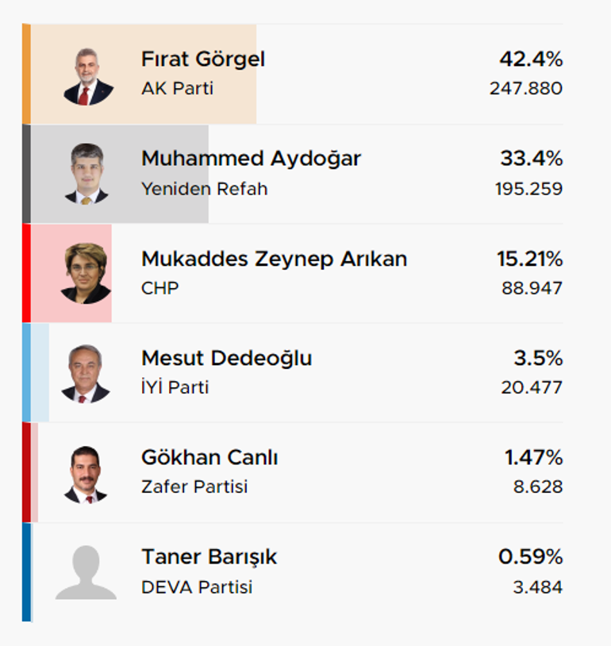Click the AK Parti party label
This screenshot has width=611, height=646.
tap(177, 88)
